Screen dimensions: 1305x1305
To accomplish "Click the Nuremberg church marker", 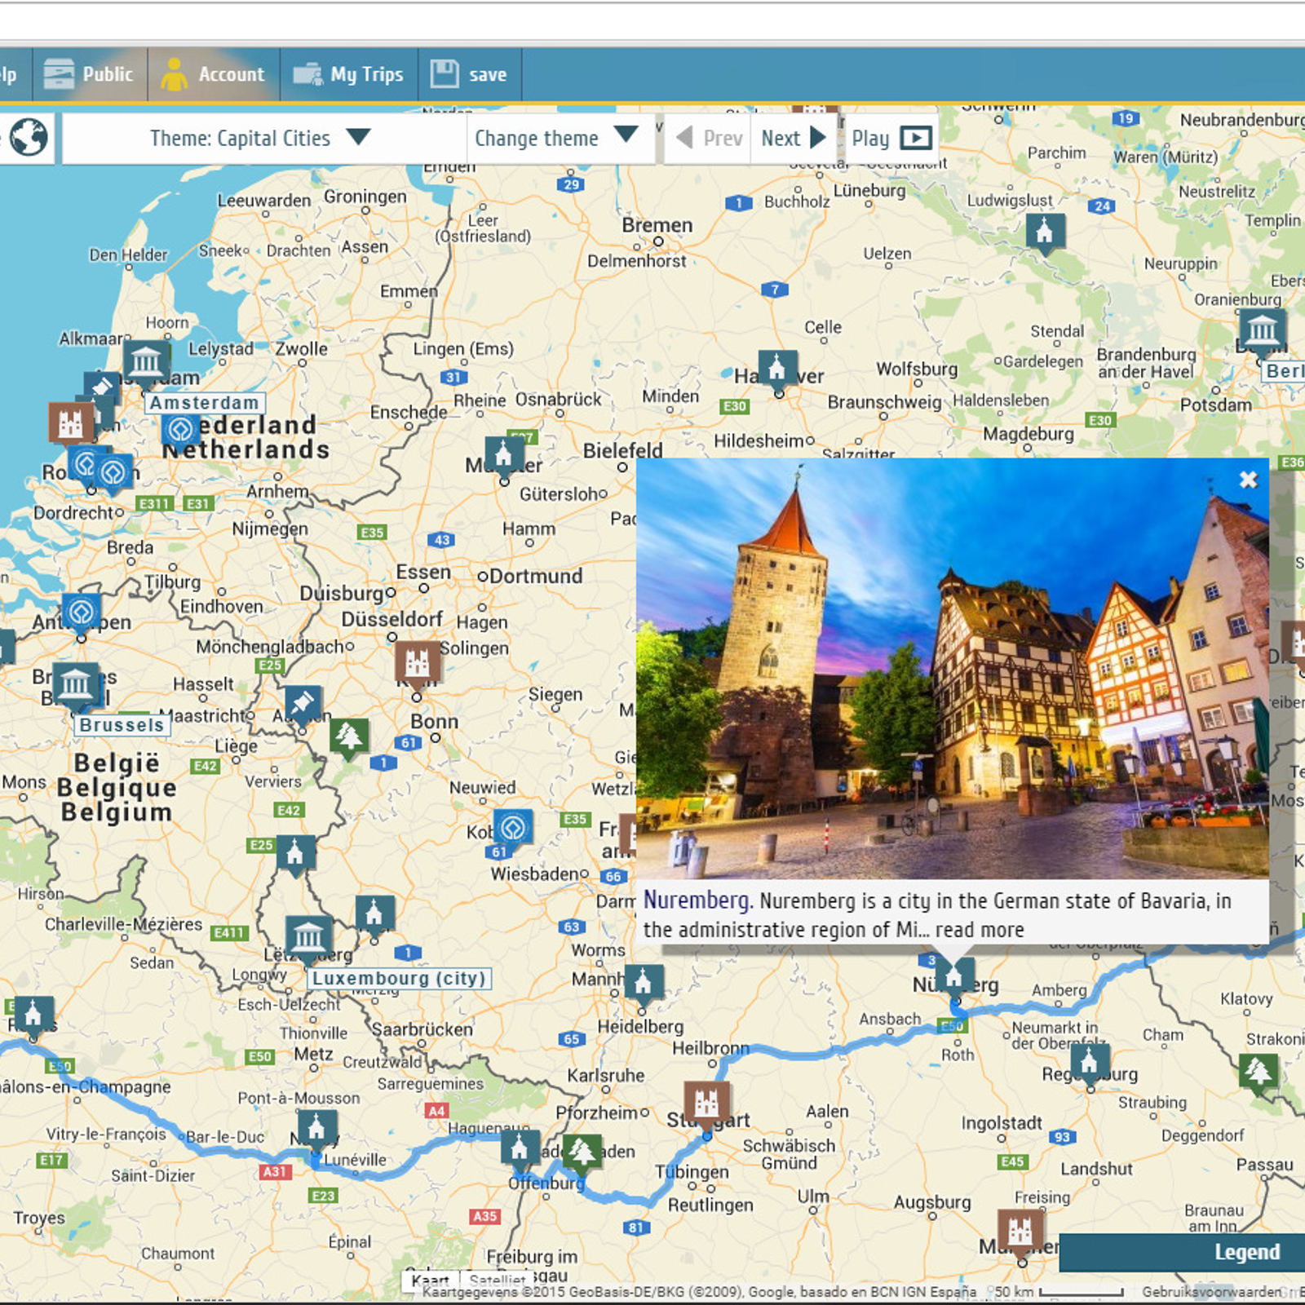I will [954, 975].
